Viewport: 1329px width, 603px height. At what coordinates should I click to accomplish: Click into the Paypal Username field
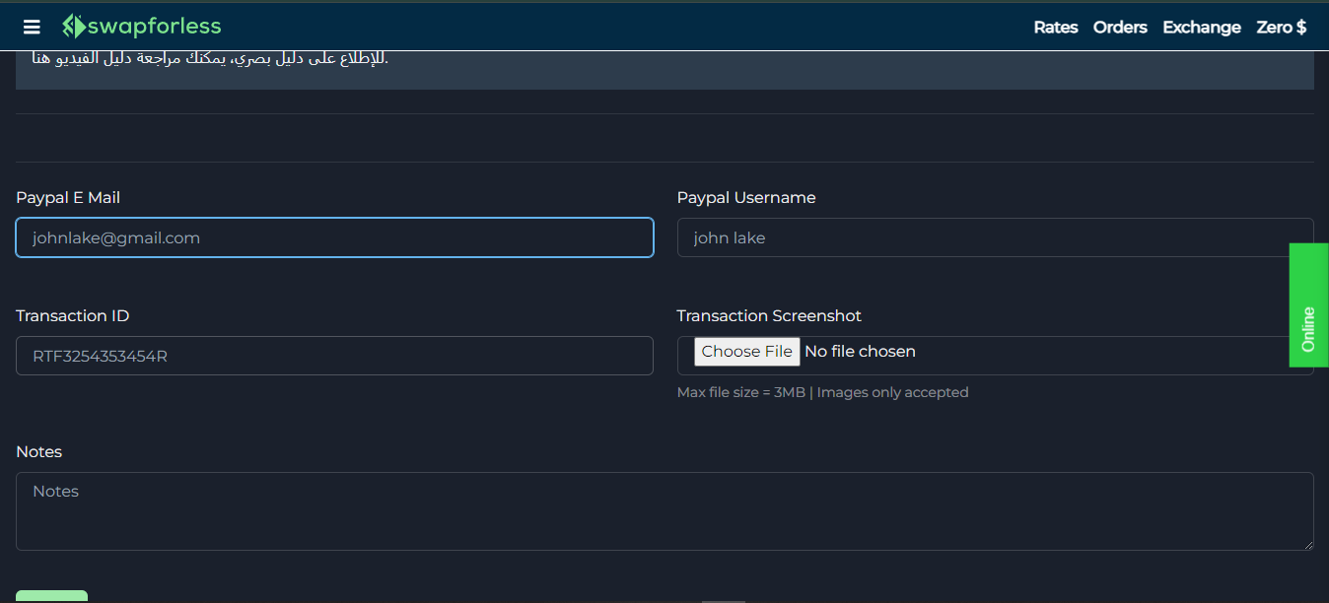point(995,237)
